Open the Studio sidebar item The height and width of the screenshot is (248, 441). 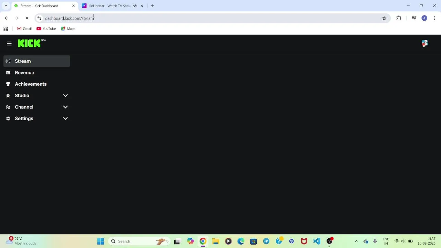click(37, 95)
